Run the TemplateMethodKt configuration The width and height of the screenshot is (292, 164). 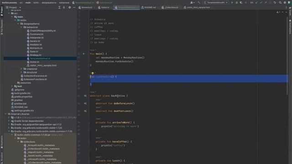(232, 3)
